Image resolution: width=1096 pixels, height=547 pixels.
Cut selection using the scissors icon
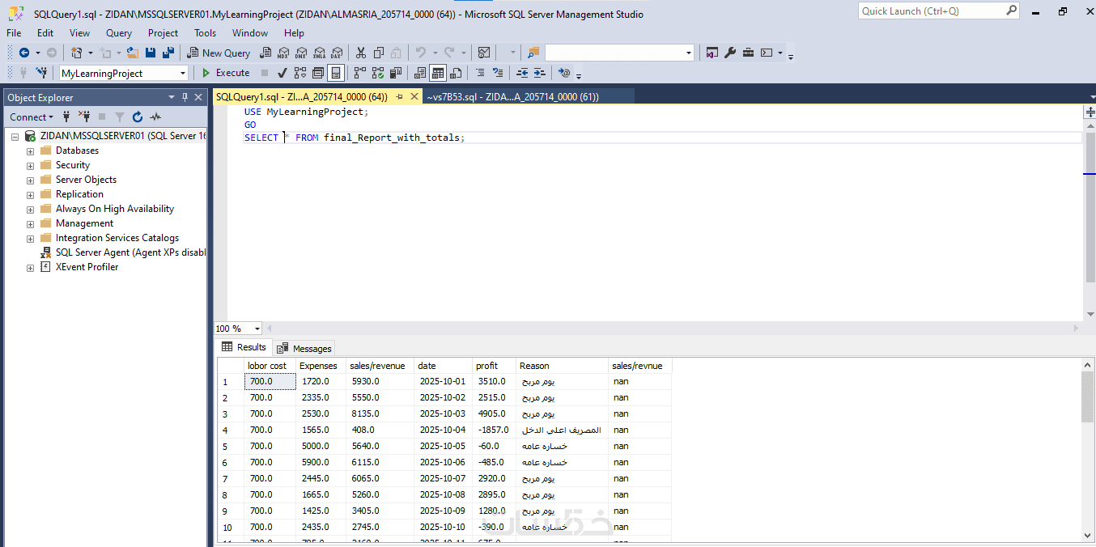coord(361,53)
